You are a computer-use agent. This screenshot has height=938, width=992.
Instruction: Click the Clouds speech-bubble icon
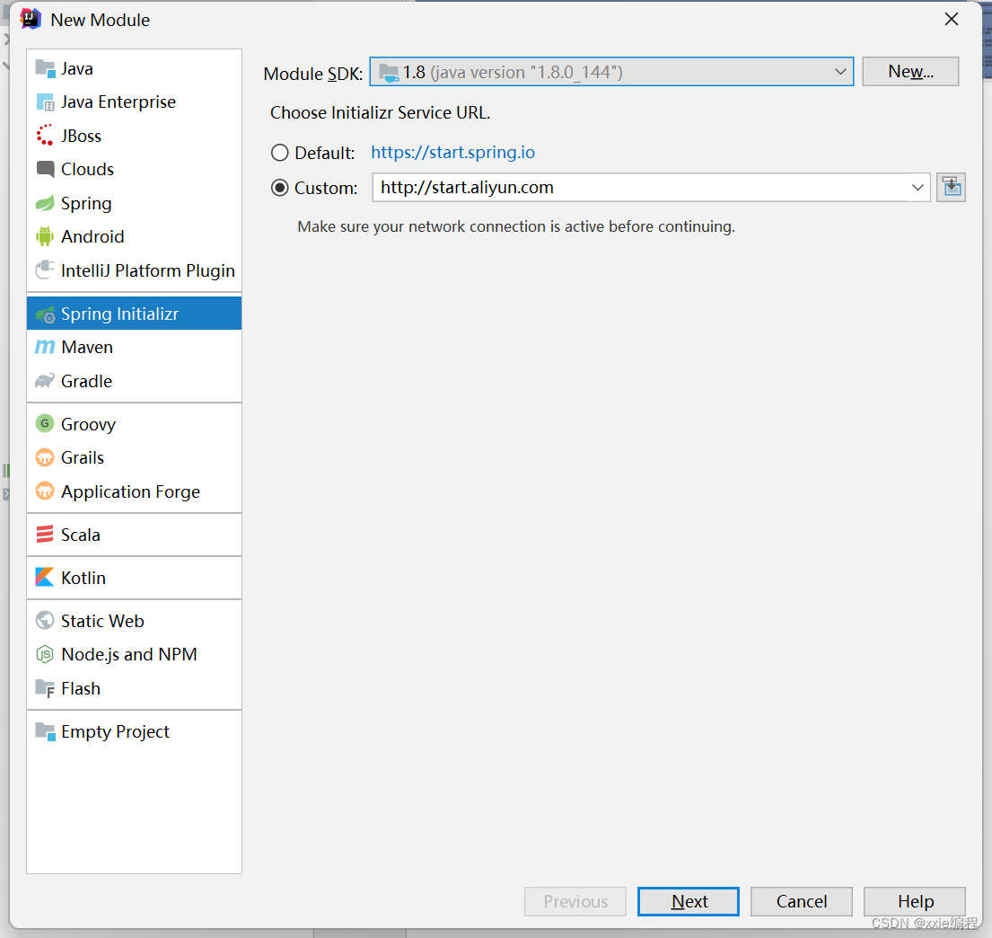pos(45,169)
